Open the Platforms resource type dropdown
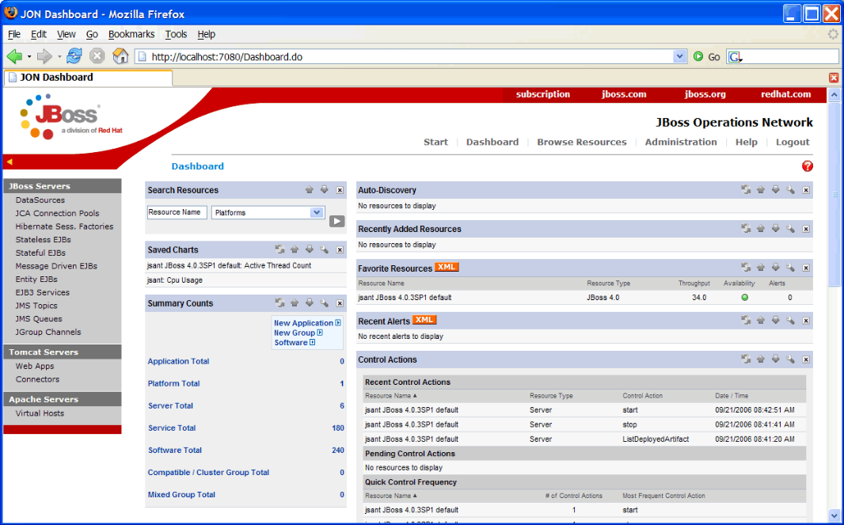 [317, 212]
